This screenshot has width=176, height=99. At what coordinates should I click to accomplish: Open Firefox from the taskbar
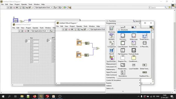[x=35, y=97]
